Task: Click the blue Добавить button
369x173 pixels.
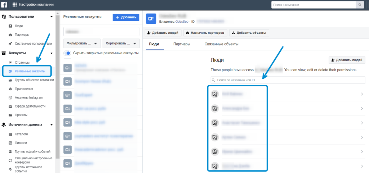Action: click(126, 17)
